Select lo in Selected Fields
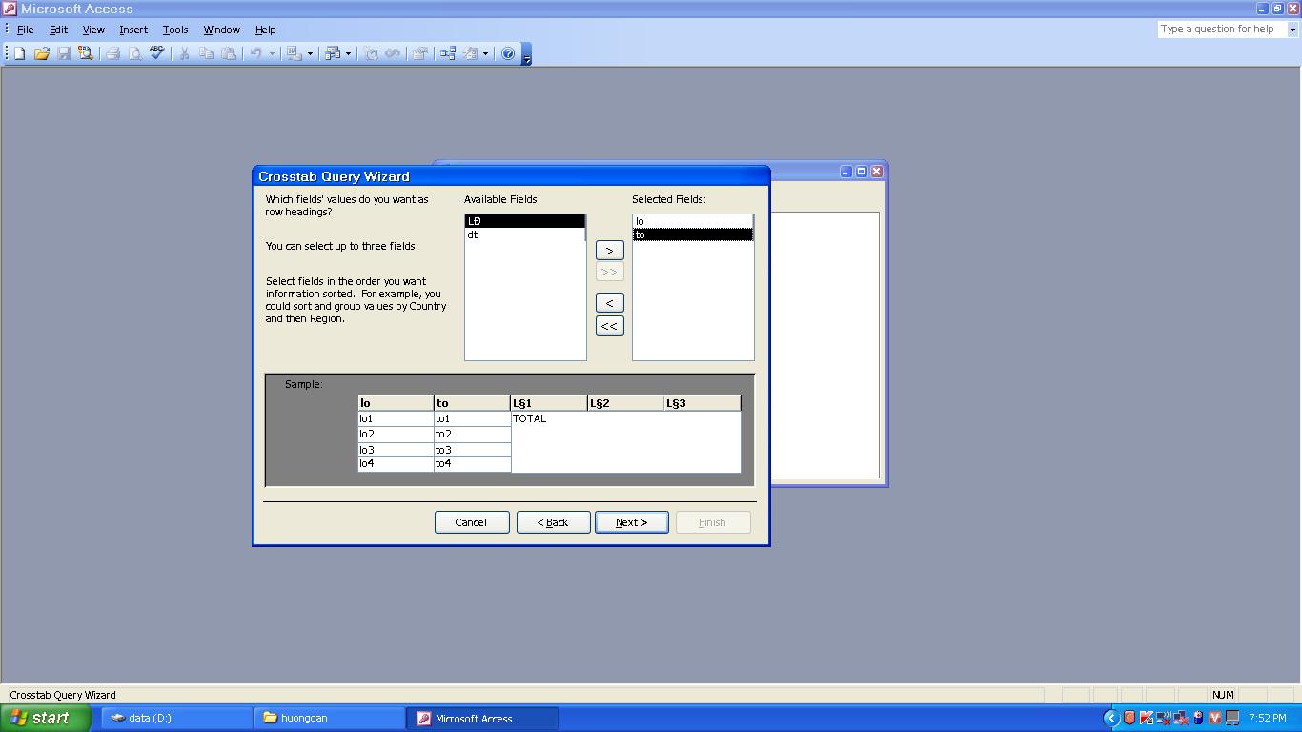 click(693, 221)
